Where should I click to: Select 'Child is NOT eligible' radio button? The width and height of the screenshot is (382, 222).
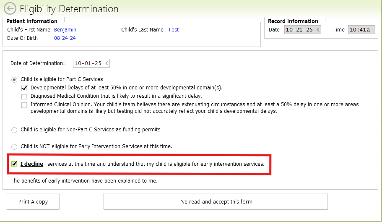(15, 146)
